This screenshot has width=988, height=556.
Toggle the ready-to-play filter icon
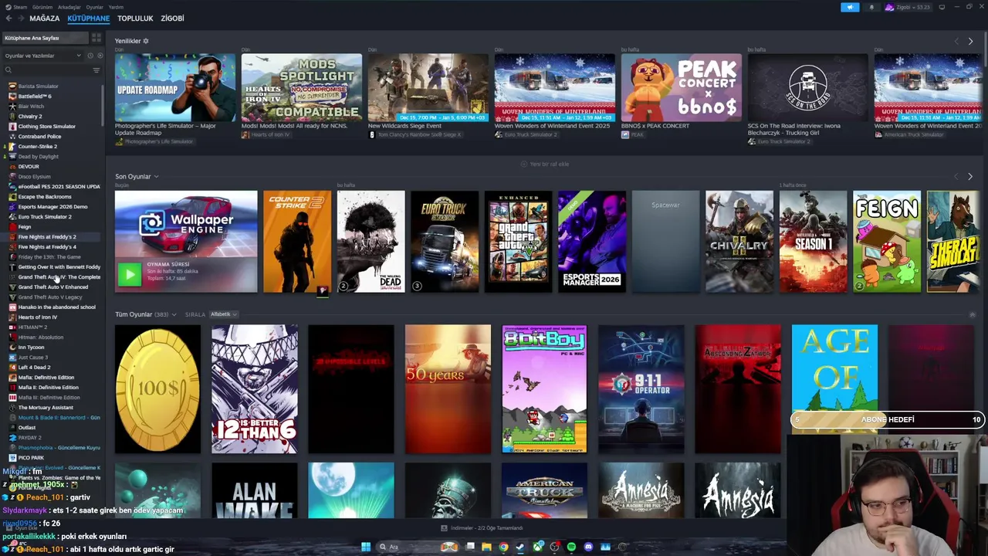coord(99,56)
